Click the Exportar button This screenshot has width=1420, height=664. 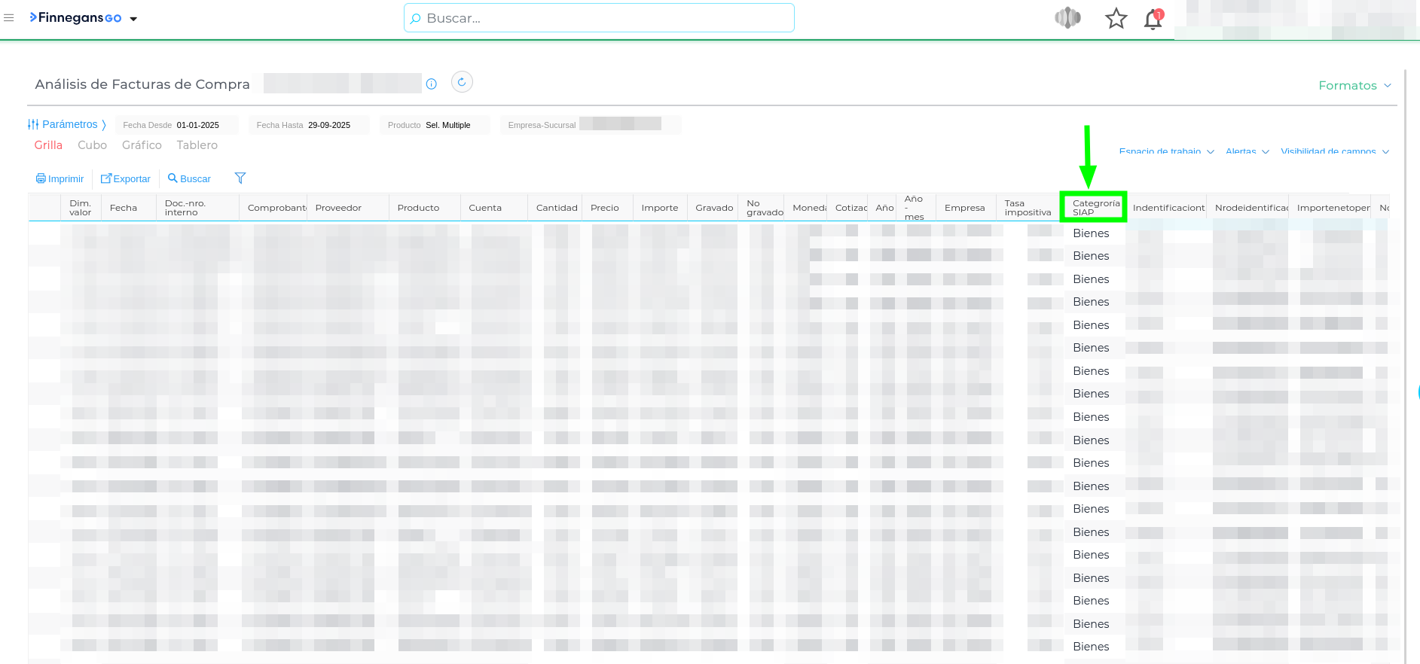(126, 178)
